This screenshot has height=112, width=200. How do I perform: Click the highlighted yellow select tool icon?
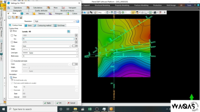(x=133, y=12)
